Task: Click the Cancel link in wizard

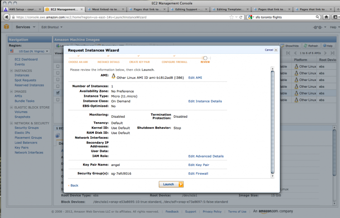Action: (x=269, y=50)
